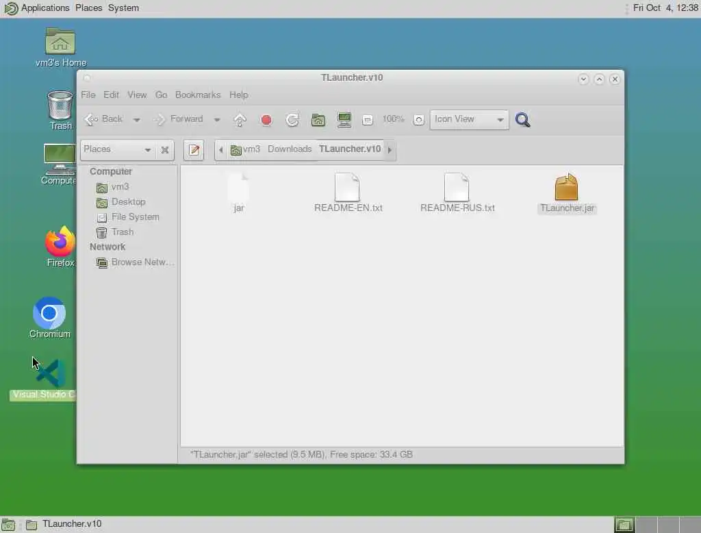Open the Home folder from the toolbar
This screenshot has height=533, width=701.
coord(318,120)
